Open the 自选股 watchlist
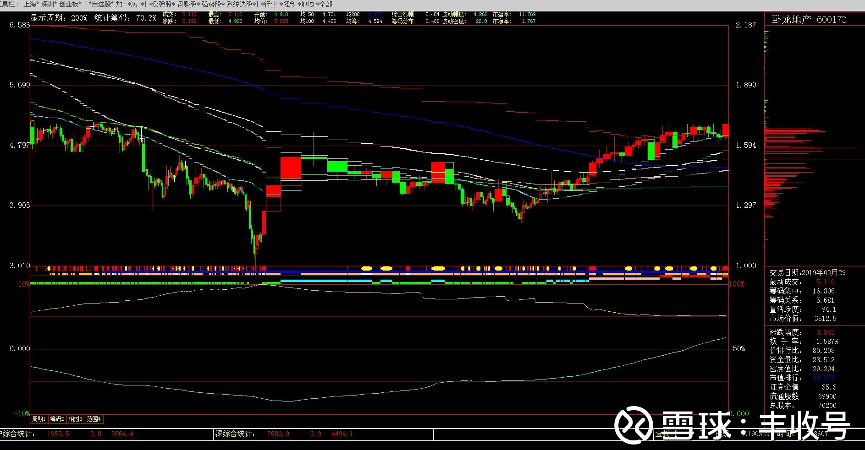This screenshot has height=450, width=865. point(101,4)
